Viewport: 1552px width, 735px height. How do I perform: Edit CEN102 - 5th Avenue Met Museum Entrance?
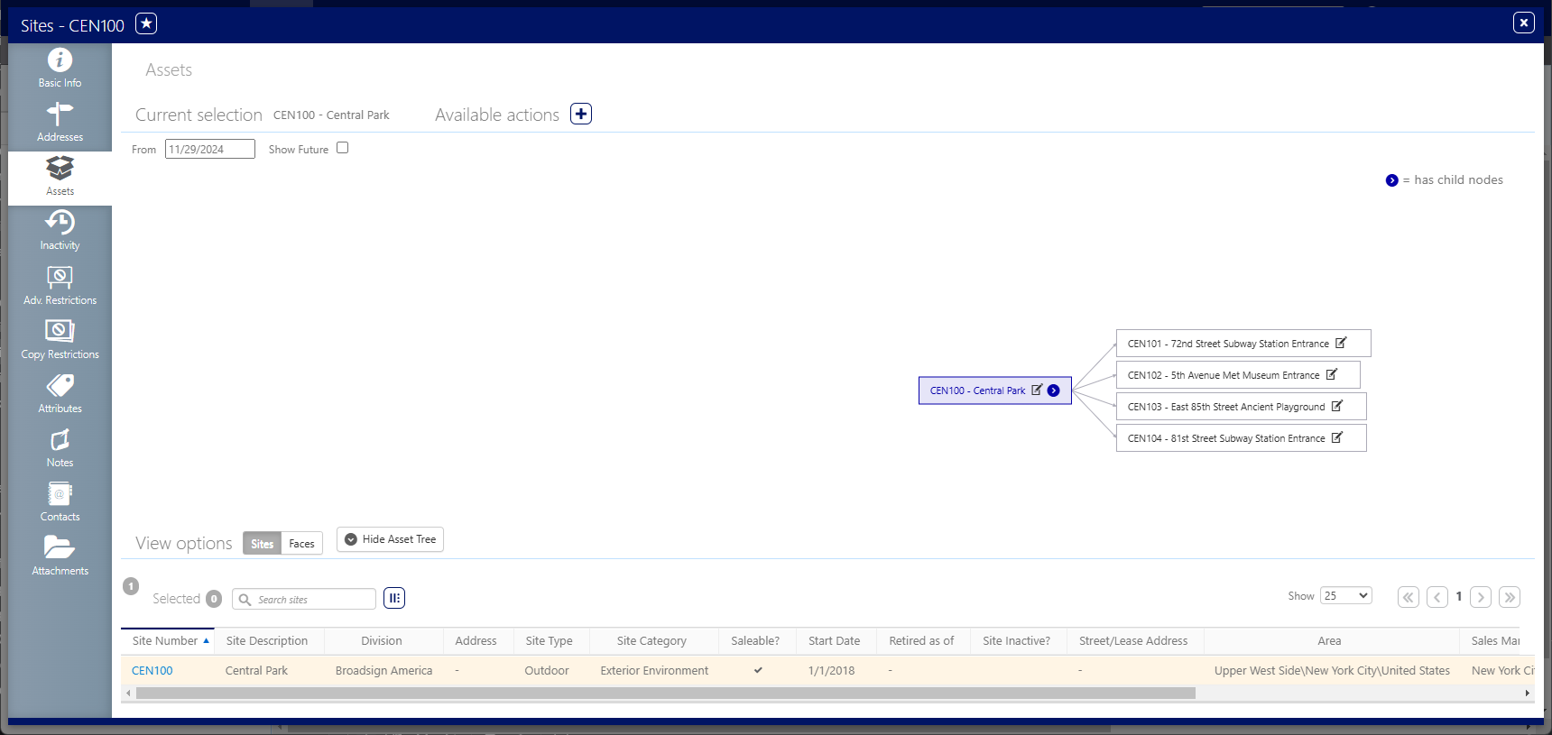(1332, 374)
